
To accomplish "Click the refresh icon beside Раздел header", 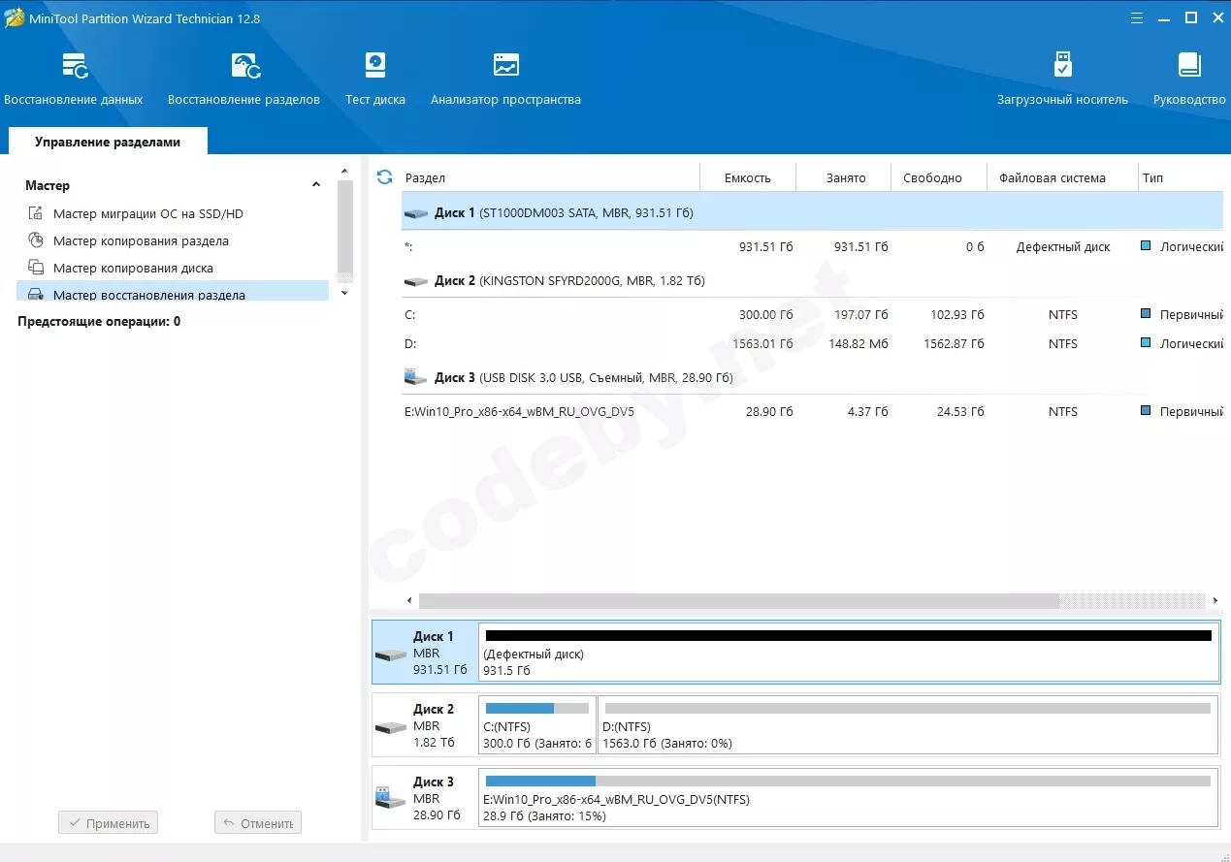I will pyautogui.click(x=384, y=177).
